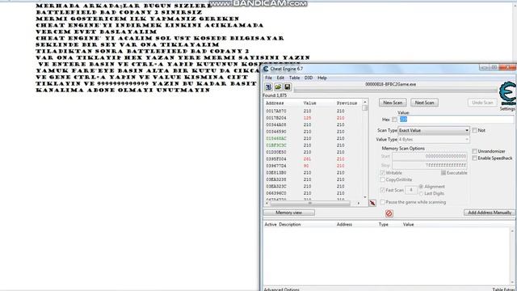Click the Next Scan button
Image resolution: width=517 pixels, height=291 pixels.
(x=424, y=103)
